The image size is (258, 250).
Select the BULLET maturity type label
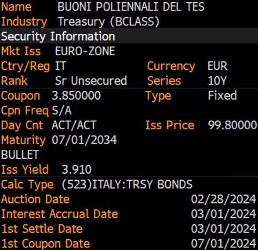pos(20,155)
